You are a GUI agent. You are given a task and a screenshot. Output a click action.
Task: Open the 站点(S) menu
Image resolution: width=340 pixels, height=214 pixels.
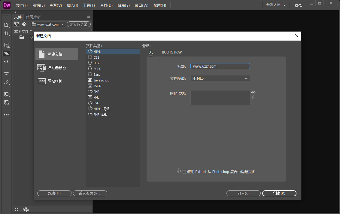click(124, 5)
